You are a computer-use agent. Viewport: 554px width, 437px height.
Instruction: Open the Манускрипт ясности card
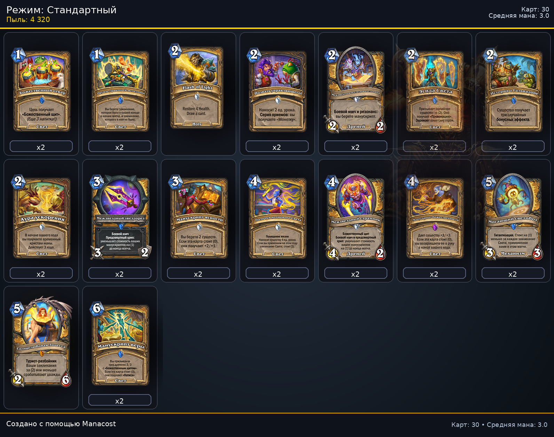click(198, 217)
